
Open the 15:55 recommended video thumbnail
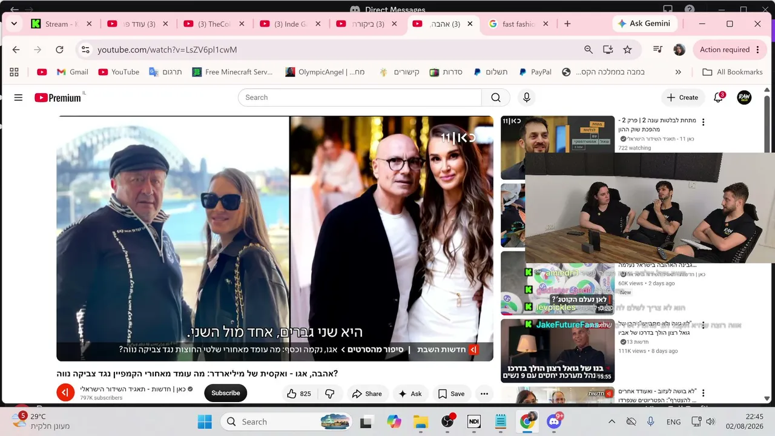(x=558, y=351)
